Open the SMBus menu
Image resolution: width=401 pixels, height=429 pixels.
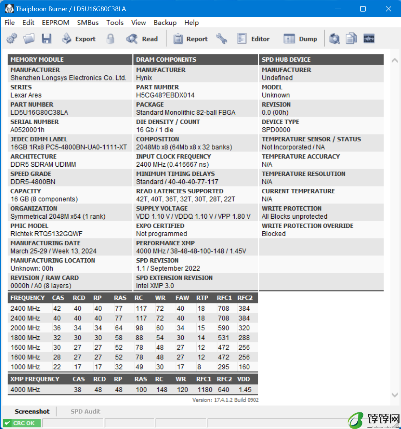pyautogui.click(x=88, y=22)
